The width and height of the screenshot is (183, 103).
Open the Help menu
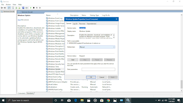pos(20,5)
